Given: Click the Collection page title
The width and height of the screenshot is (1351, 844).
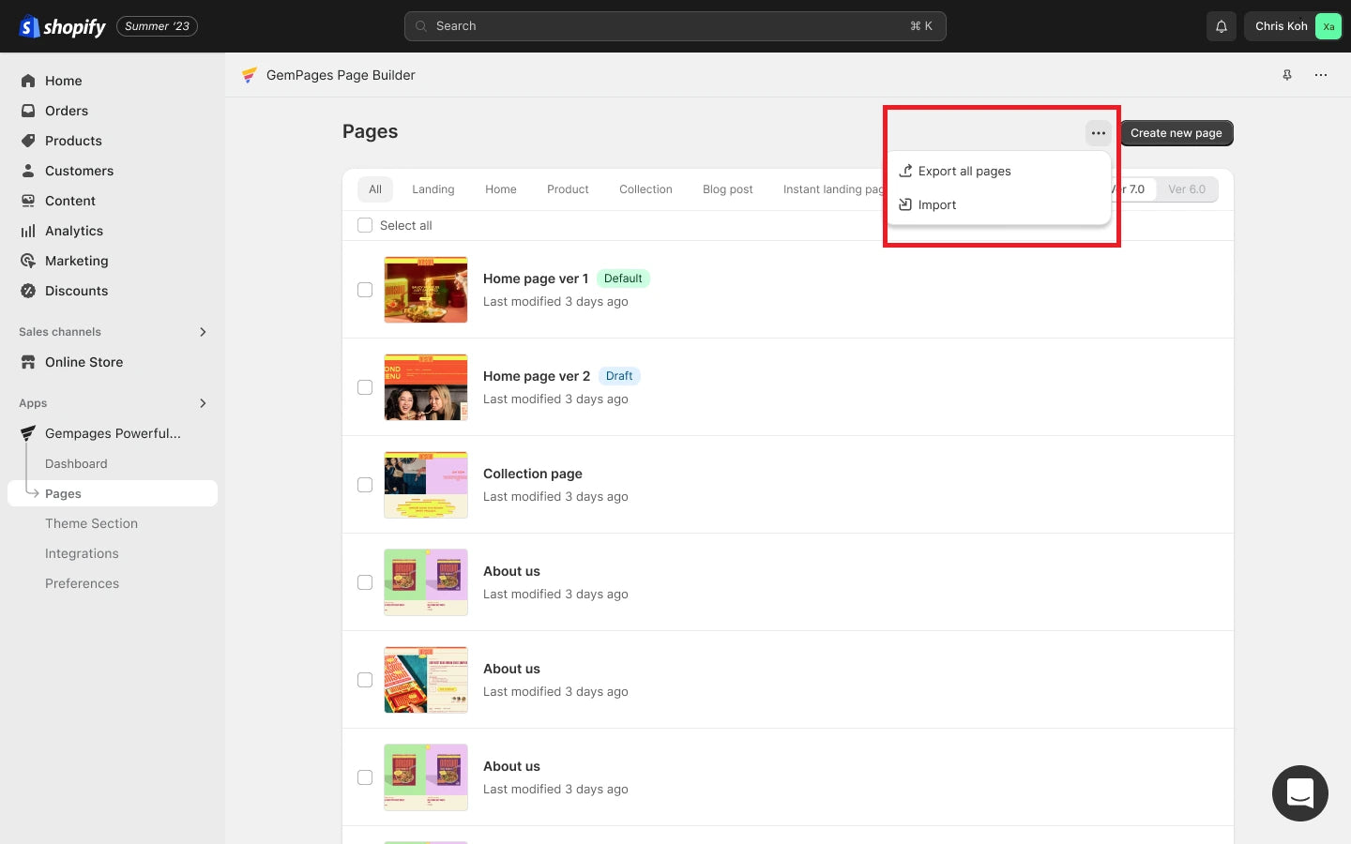Looking at the screenshot, I should tap(533, 474).
